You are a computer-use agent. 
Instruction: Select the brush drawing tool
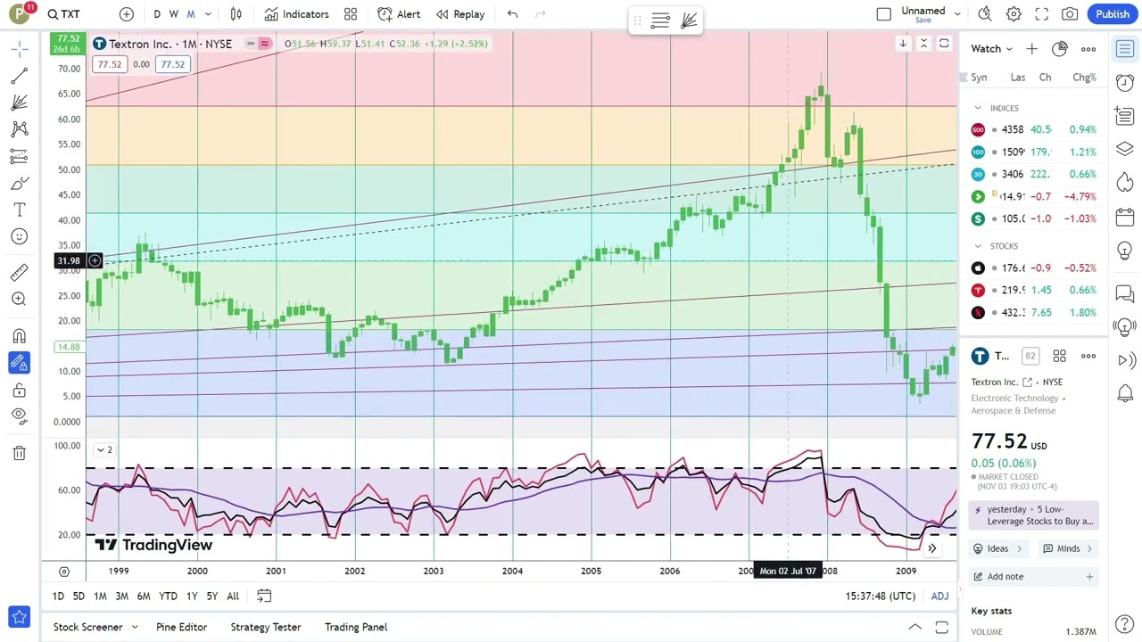pos(20,183)
